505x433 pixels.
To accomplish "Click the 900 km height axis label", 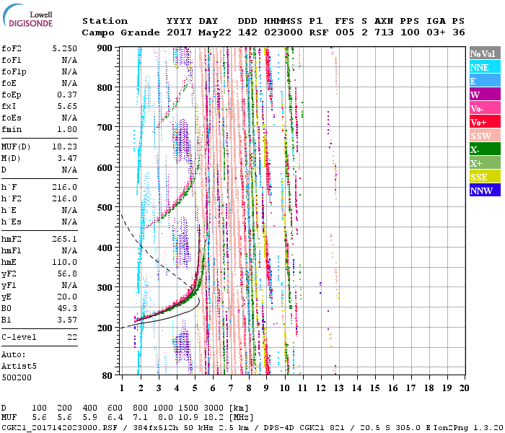I will (x=106, y=48).
